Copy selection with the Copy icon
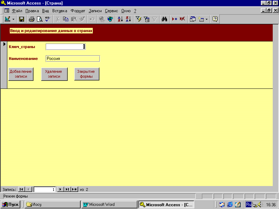This screenshot has width=279, height=209. [x=66, y=19]
